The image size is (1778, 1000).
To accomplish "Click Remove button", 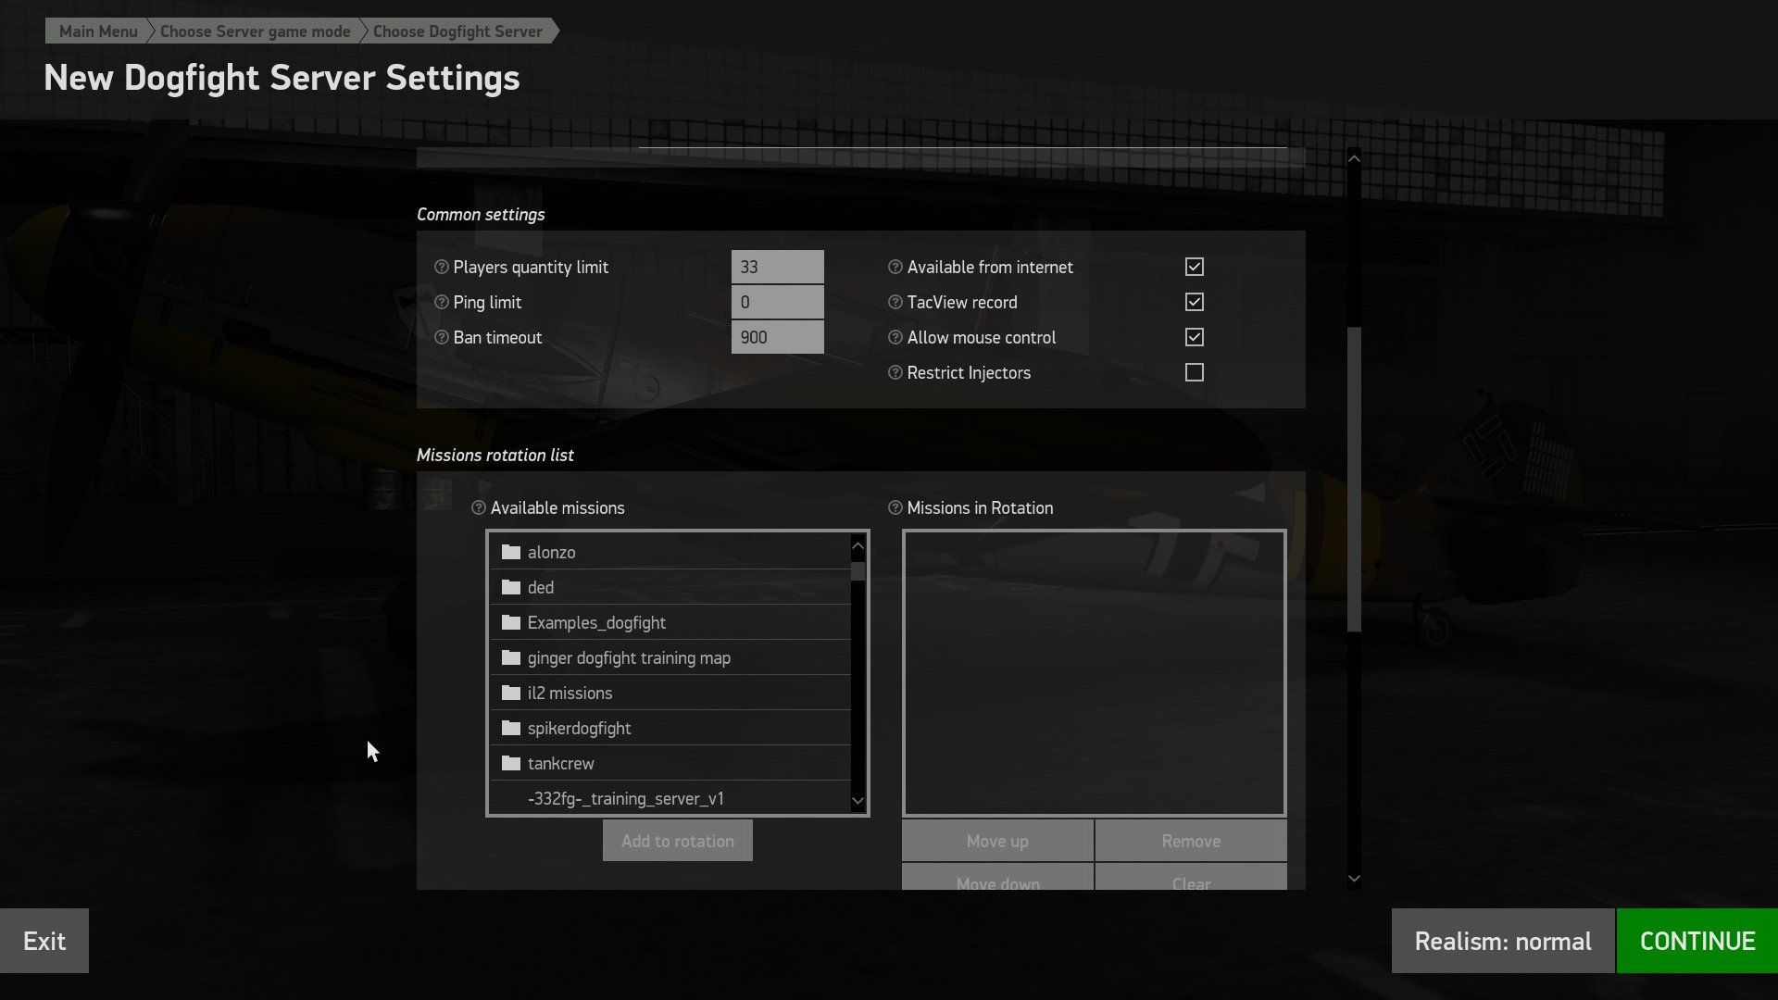I will 1191,841.
